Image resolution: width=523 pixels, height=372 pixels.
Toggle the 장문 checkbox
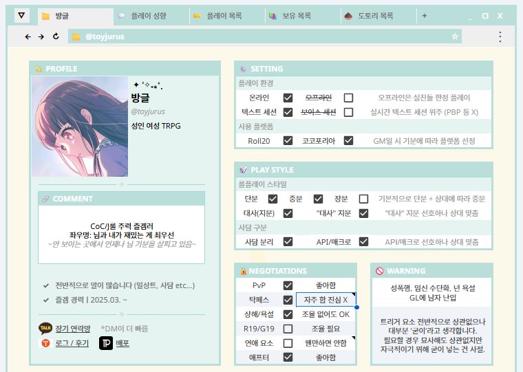click(363, 199)
